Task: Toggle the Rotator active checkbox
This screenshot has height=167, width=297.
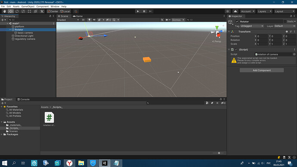Action: 237,22
